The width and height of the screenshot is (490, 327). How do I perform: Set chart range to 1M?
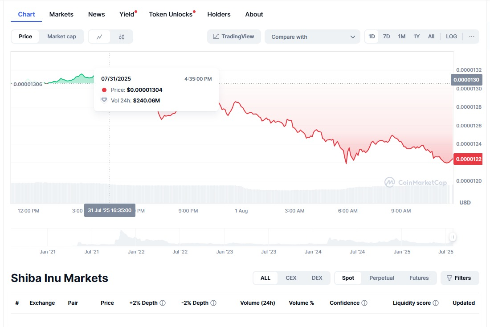point(401,37)
